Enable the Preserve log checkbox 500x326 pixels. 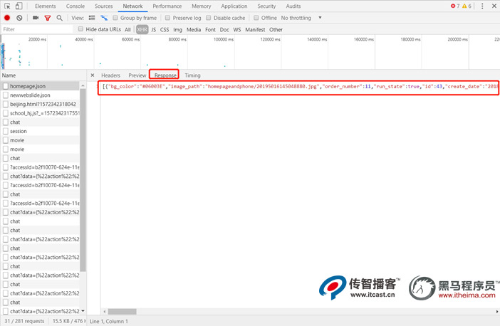168,18
